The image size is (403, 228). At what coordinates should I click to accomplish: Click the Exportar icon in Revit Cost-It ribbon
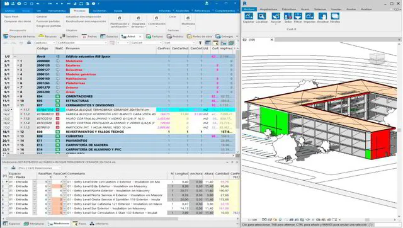249,16
